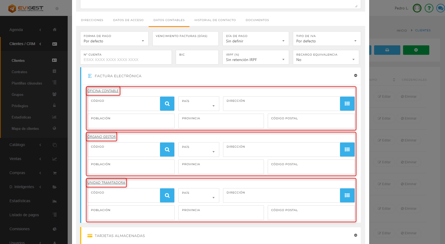Collapse the Tarjetas Almacenadas section
The width and height of the screenshot is (445, 244).
[355, 235]
